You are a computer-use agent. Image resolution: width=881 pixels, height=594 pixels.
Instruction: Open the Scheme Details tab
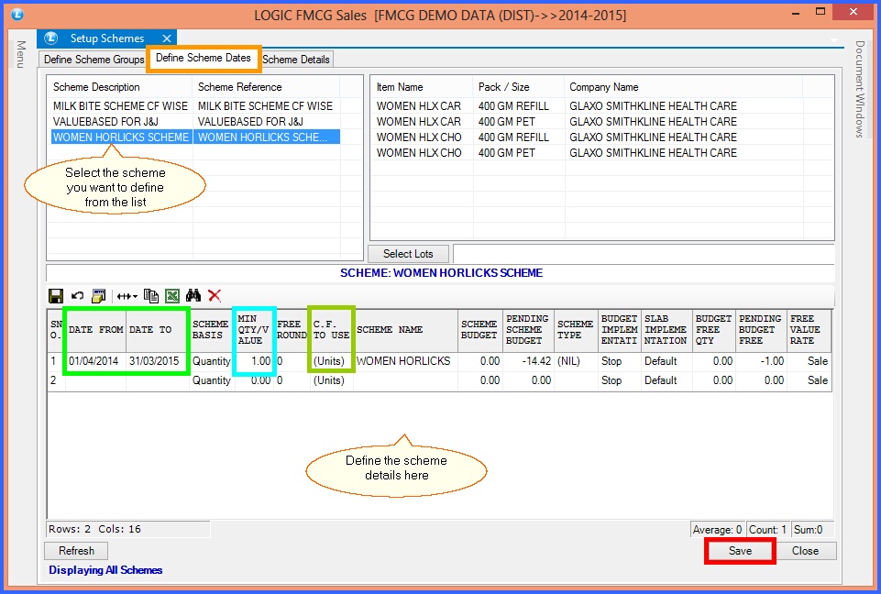point(296,59)
